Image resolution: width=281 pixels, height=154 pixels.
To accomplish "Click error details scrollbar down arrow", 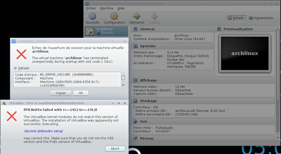I will point(123,85).
